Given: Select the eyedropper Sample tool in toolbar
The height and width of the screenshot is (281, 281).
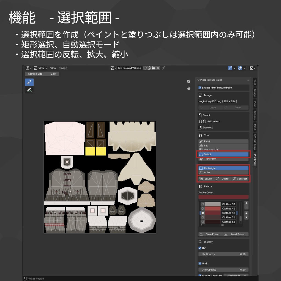Looking at the screenshot, I should 29,82.
